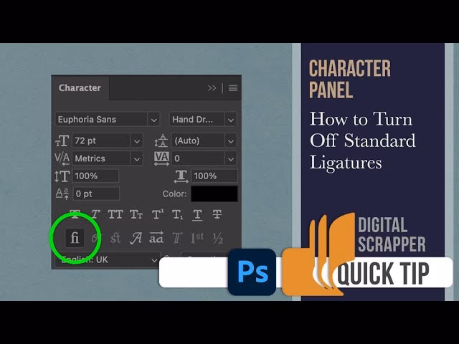Click the leading icon

click(x=161, y=140)
